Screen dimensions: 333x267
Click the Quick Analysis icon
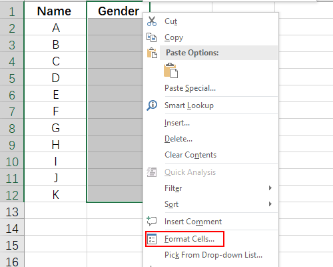coord(152,172)
